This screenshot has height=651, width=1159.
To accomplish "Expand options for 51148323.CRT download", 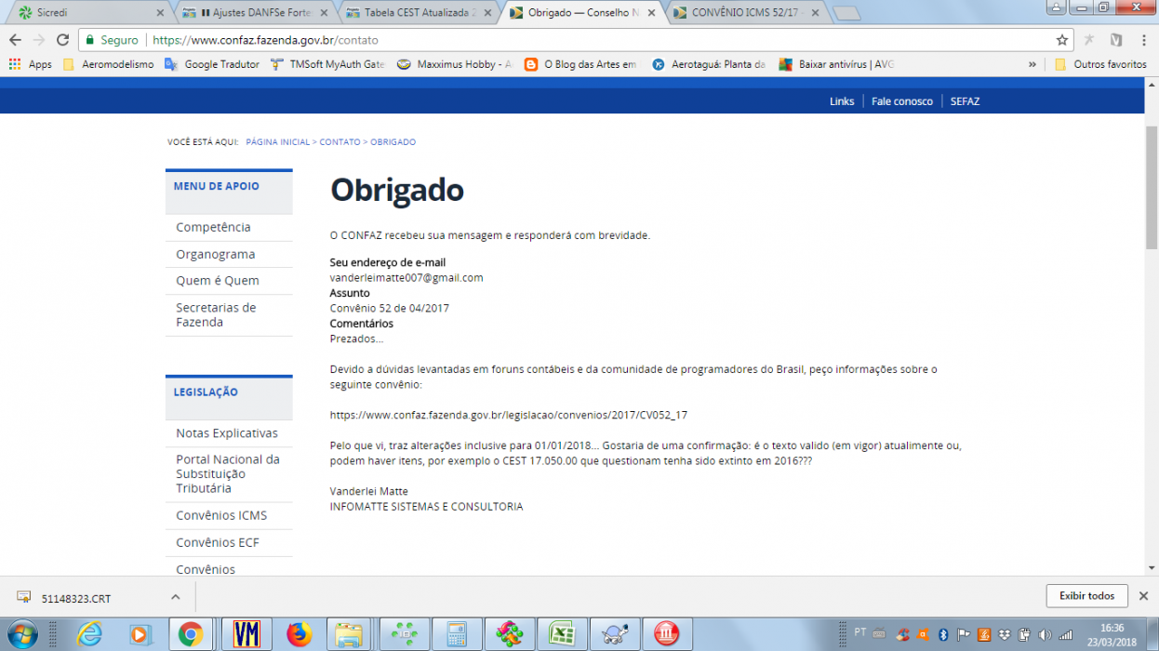I will 176,597.
